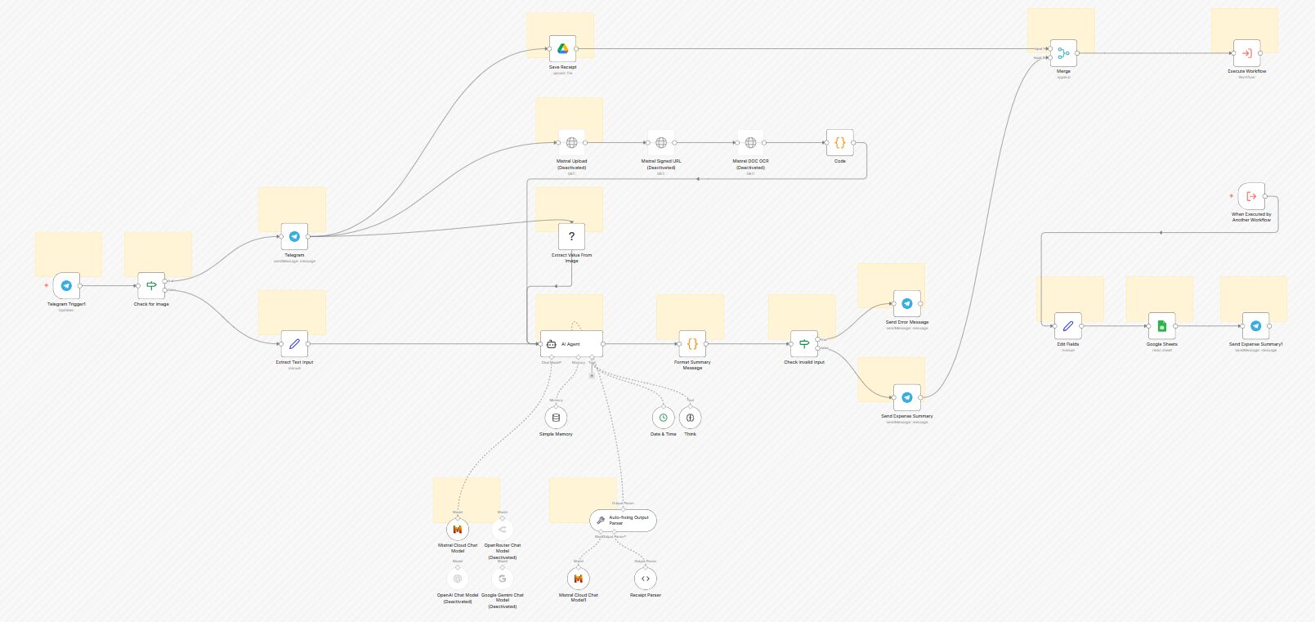Open the AI Agent node
The image size is (1315, 622).
[571, 344]
